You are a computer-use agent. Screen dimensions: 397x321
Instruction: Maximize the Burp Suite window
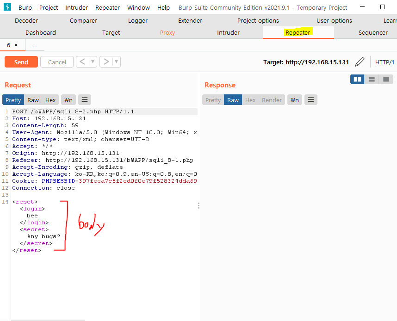[383, 7]
